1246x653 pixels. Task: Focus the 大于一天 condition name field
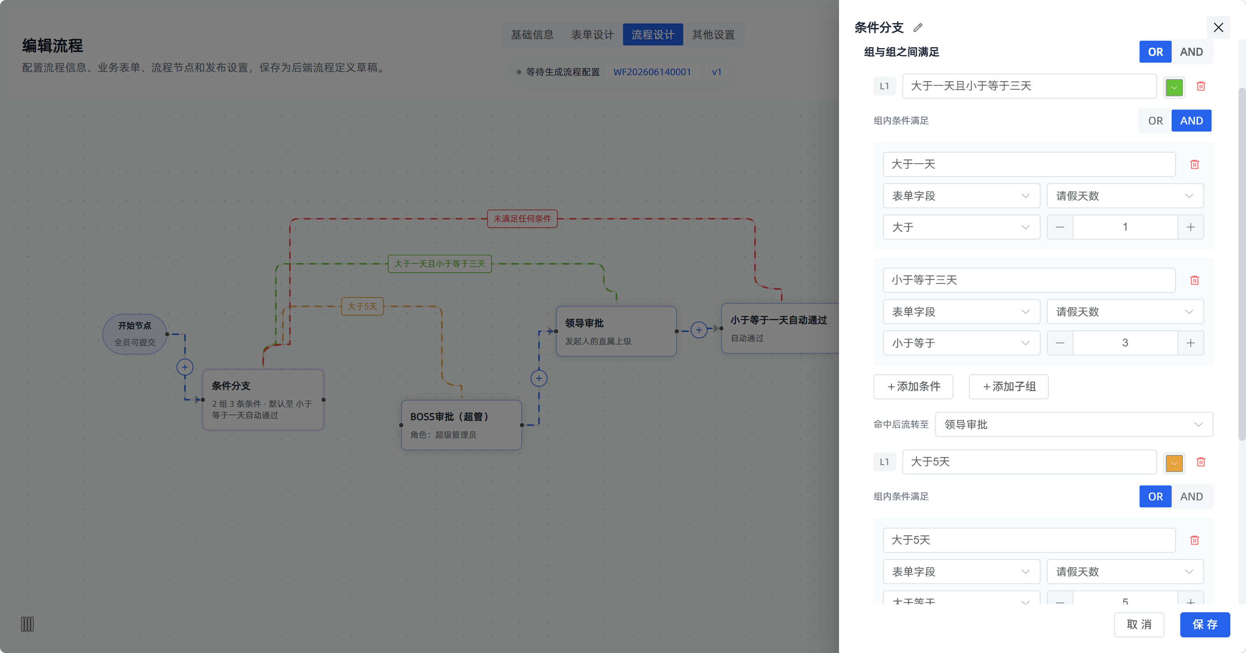point(1029,164)
